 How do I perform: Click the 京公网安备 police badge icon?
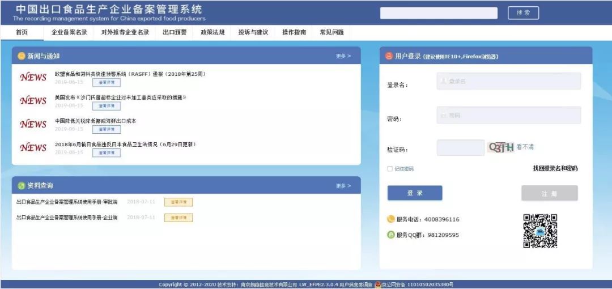(x=378, y=284)
